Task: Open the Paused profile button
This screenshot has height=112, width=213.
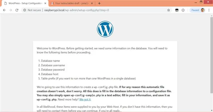Action: click(x=197, y=10)
